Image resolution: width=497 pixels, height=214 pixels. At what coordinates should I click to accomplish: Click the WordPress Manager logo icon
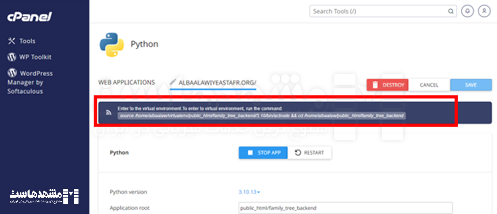click(x=12, y=73)
